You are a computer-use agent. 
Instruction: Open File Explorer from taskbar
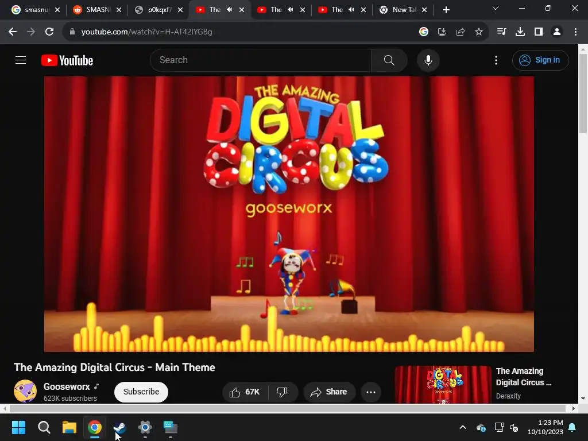coord(69,427)
